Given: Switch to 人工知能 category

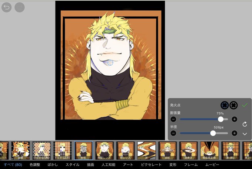Looking at the screenshot, I should pyautogui.click(x=109, y=165).
